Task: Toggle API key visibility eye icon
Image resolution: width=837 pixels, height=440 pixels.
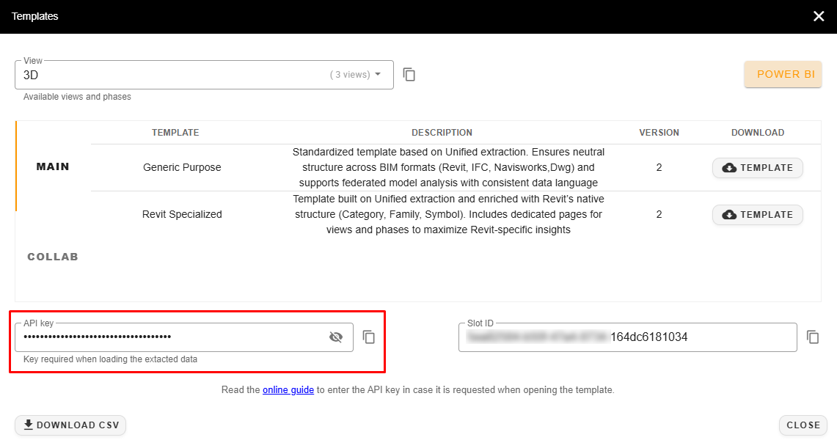Action: pos(336,337)
